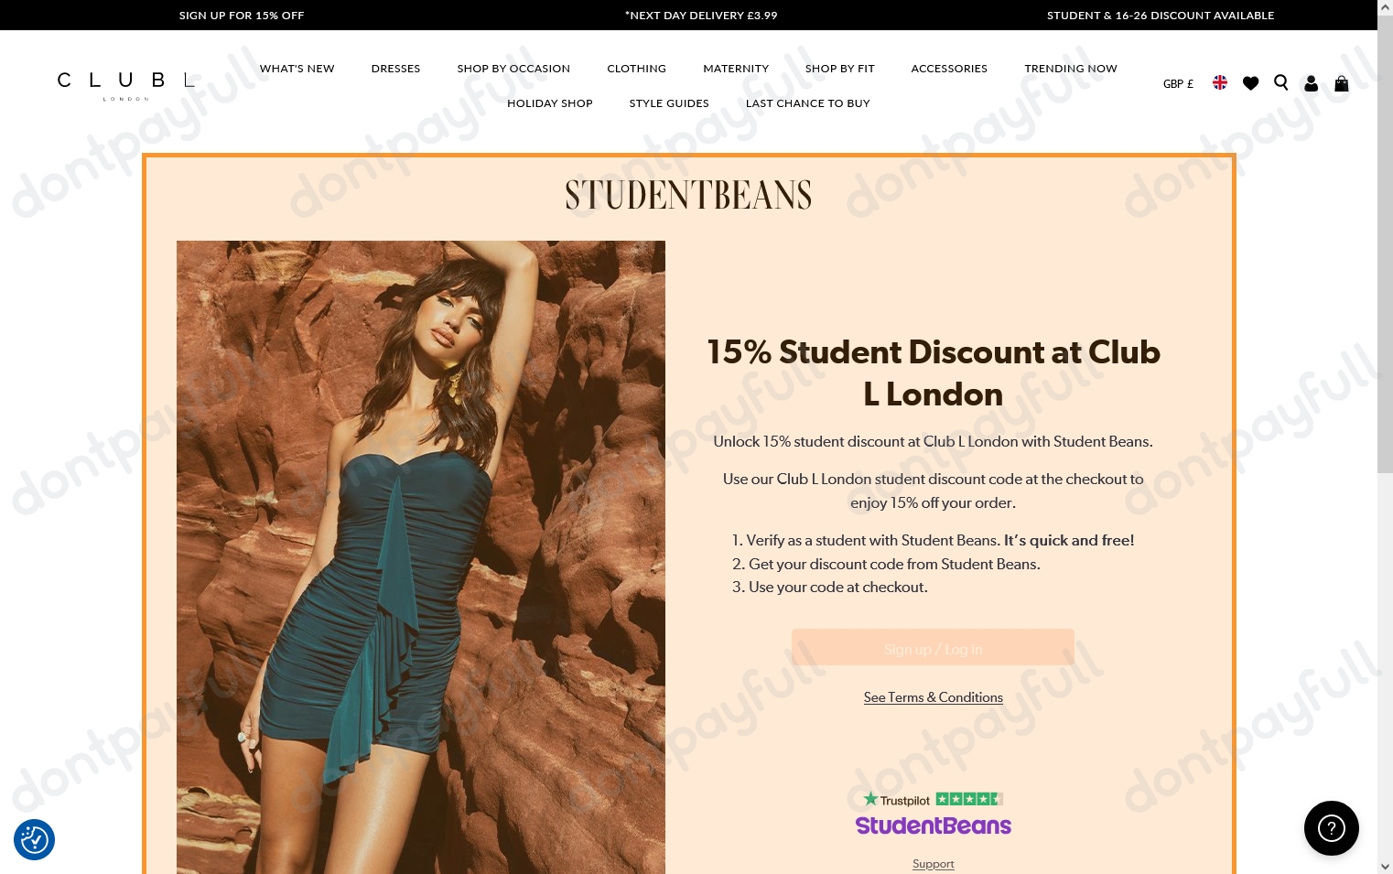This screenshot has width=1393, height=874.
Task: Click the scrollbar down arrow
Action: (x=1385, y=866)
